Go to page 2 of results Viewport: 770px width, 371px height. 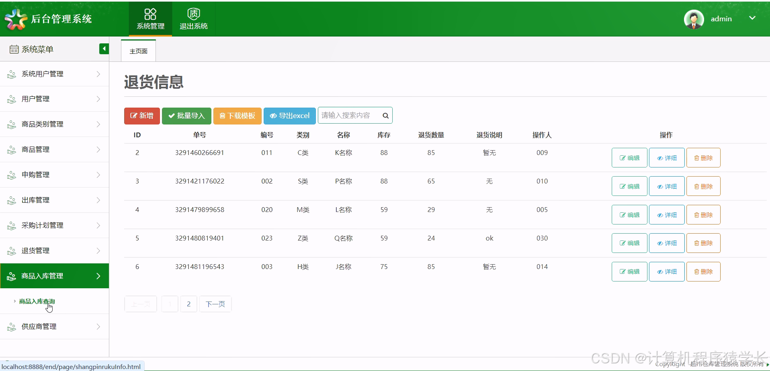click(188, 304)
